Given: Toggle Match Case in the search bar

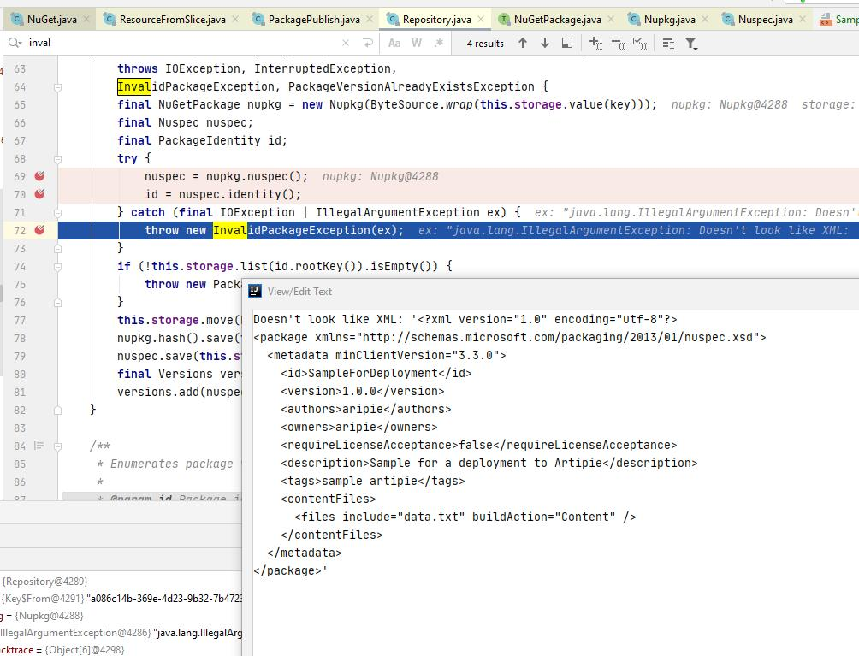Looking at the screenshot, I should point(394,41).
